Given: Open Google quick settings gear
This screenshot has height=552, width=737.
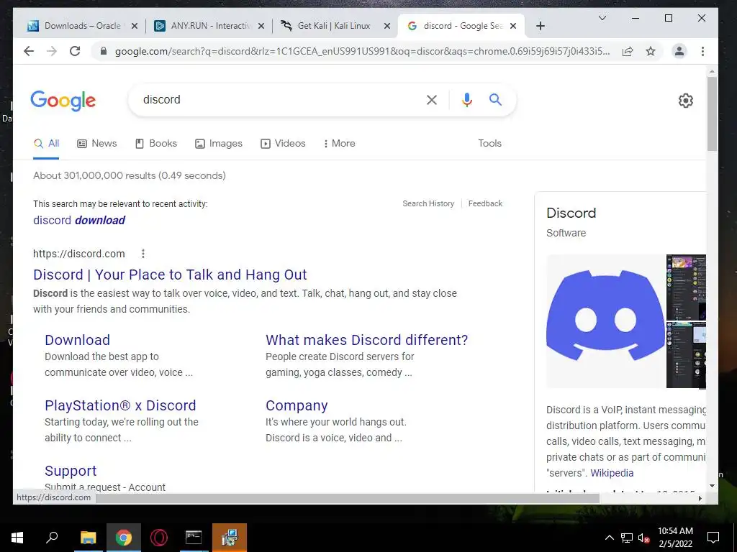Looking at the screenshot, I should coord(686,100).
